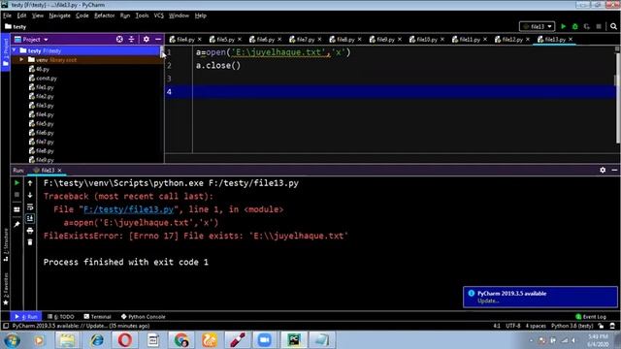This screenshot has width=621, height=349.
Task: Open the Python Console tool window
Action: point(143,317)
